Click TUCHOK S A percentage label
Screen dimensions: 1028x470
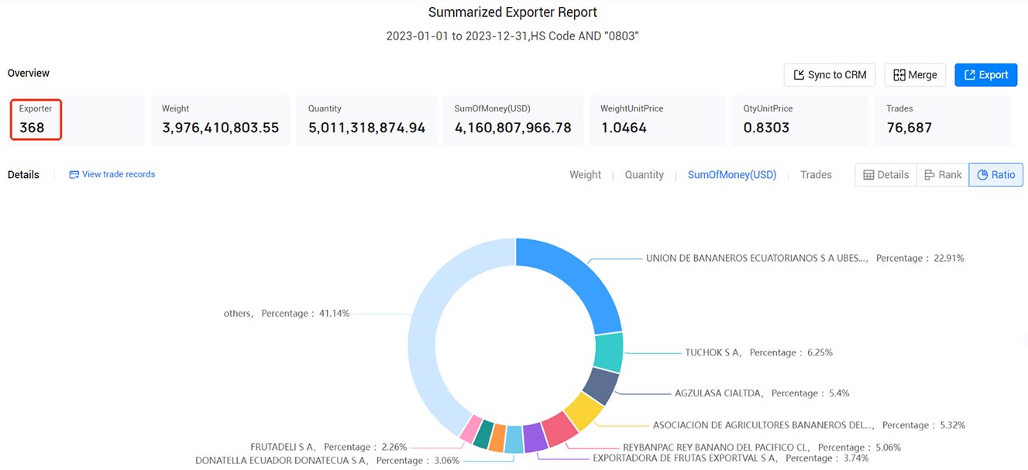coord(759,353)
